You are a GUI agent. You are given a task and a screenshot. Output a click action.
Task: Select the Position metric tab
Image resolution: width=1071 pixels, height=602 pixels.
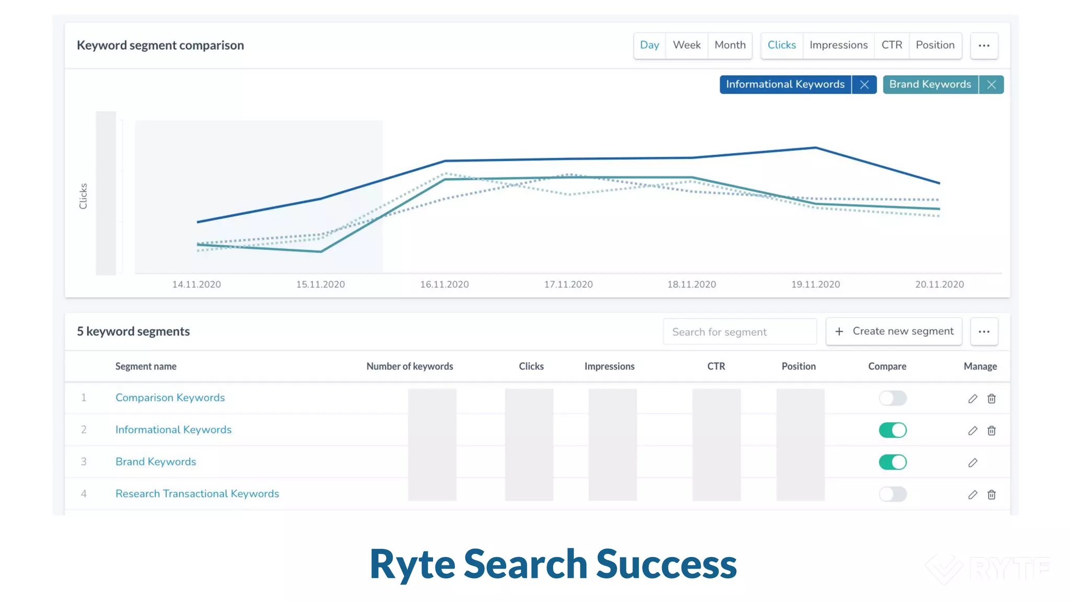[935, 45]
